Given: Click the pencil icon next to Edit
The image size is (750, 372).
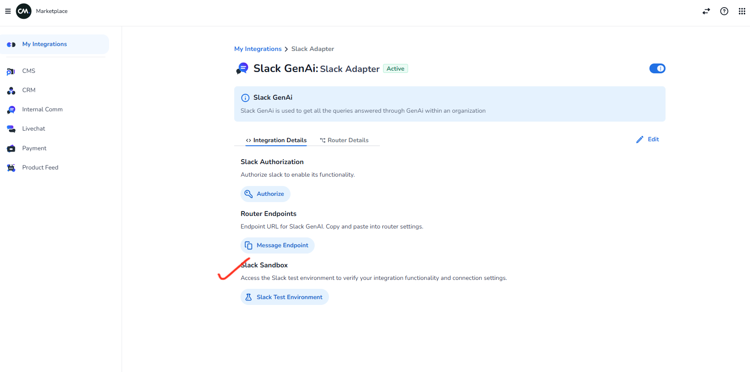Looking at the screenshot, I should click(640, 139).
